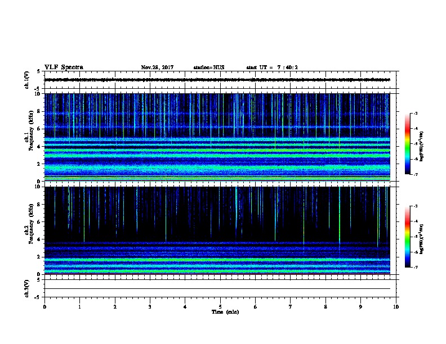Select the "Nov.28, 2017" date label
The width and height of the screenshot is (446, 344).
(x=157, y=67)
